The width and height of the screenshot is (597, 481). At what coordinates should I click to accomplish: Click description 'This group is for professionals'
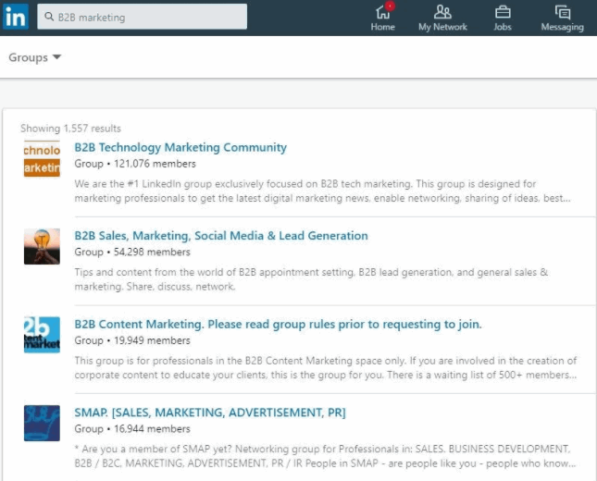[x=326, y=367]
